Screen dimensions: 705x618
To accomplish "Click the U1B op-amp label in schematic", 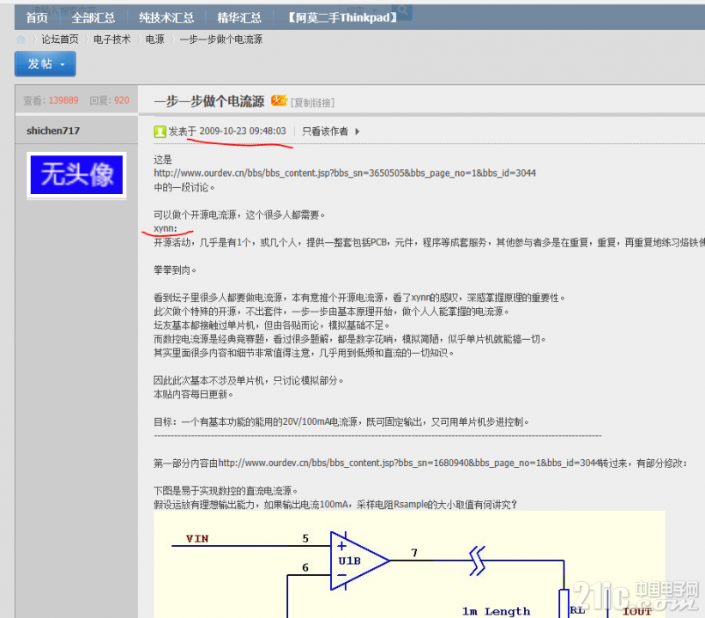I will pyautogui.click(x=350, y=560).
